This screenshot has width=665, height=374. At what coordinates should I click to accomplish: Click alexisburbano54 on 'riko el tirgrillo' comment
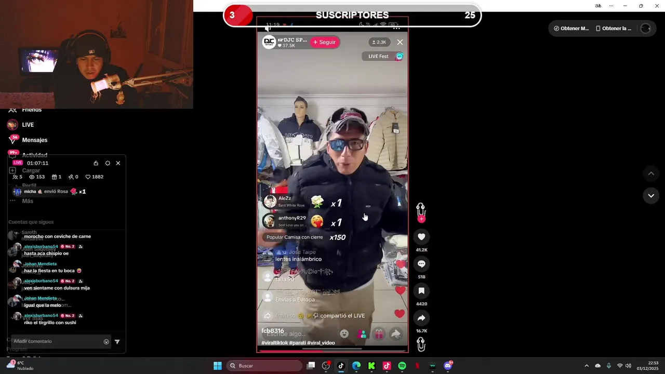(41, 316)
